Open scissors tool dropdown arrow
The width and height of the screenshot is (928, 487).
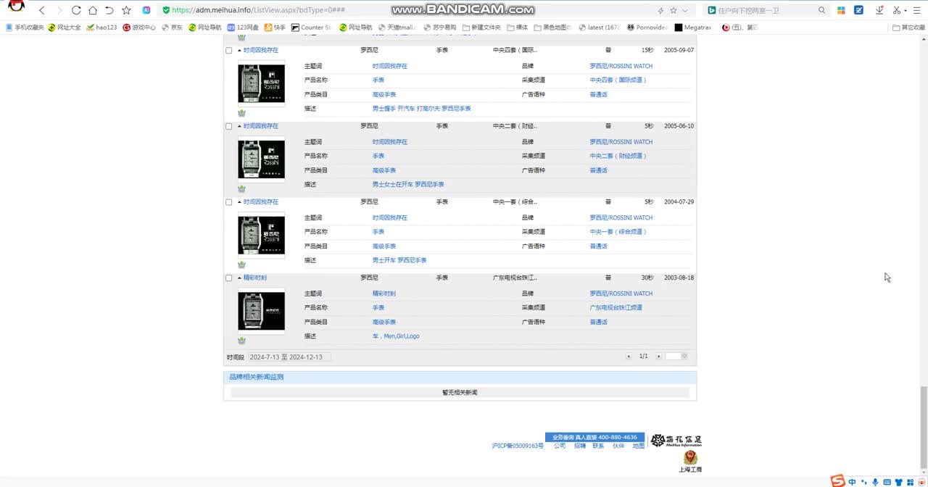(x=906, y=11)
